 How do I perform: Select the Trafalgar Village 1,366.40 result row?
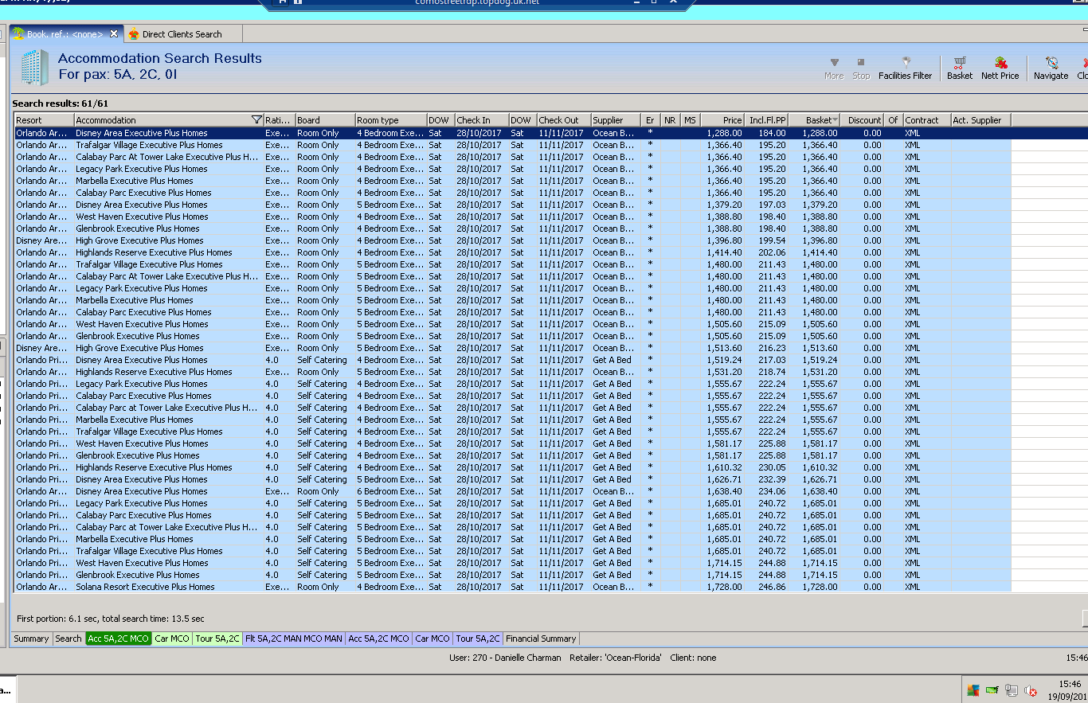(149, 145)
